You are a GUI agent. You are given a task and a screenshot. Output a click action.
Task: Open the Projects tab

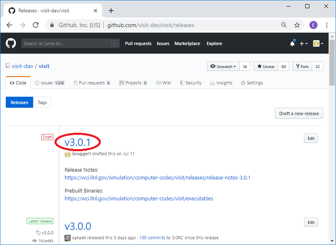(x=133, y=83)
